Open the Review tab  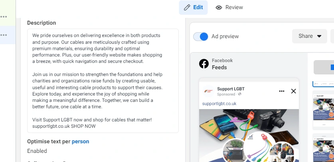point(229,8)
